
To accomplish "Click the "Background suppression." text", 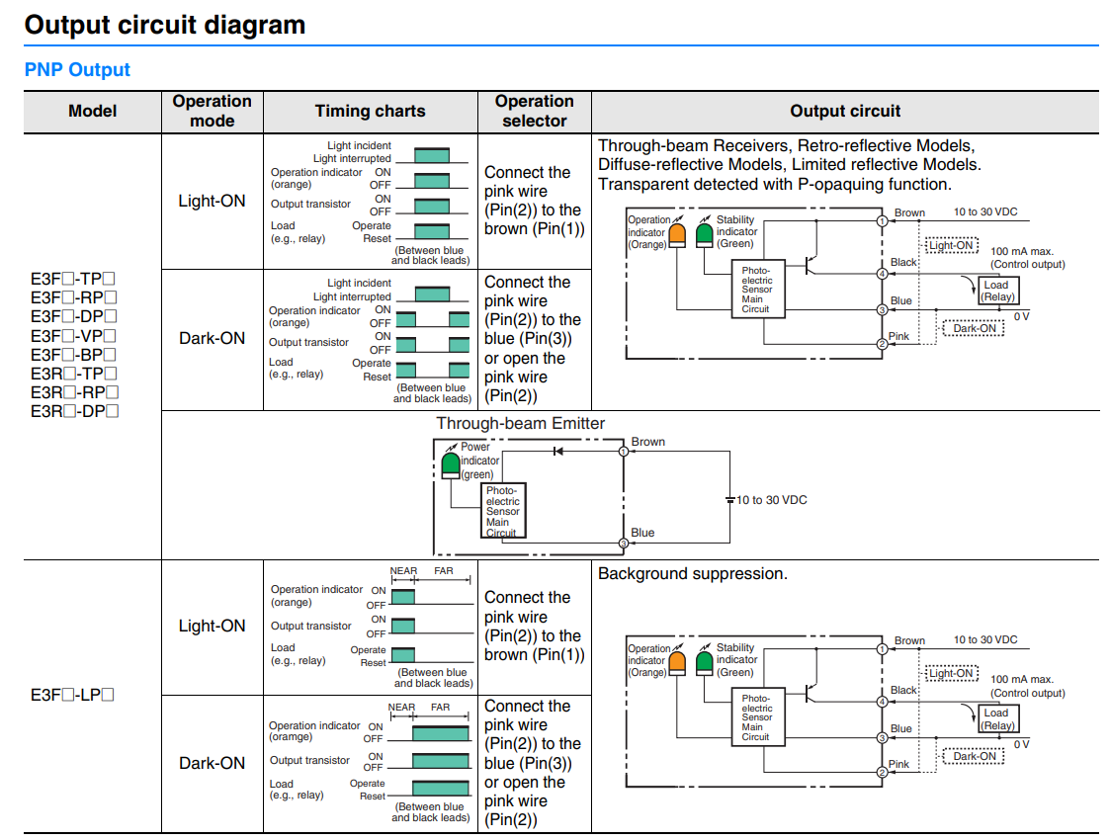I will (692, 573).
